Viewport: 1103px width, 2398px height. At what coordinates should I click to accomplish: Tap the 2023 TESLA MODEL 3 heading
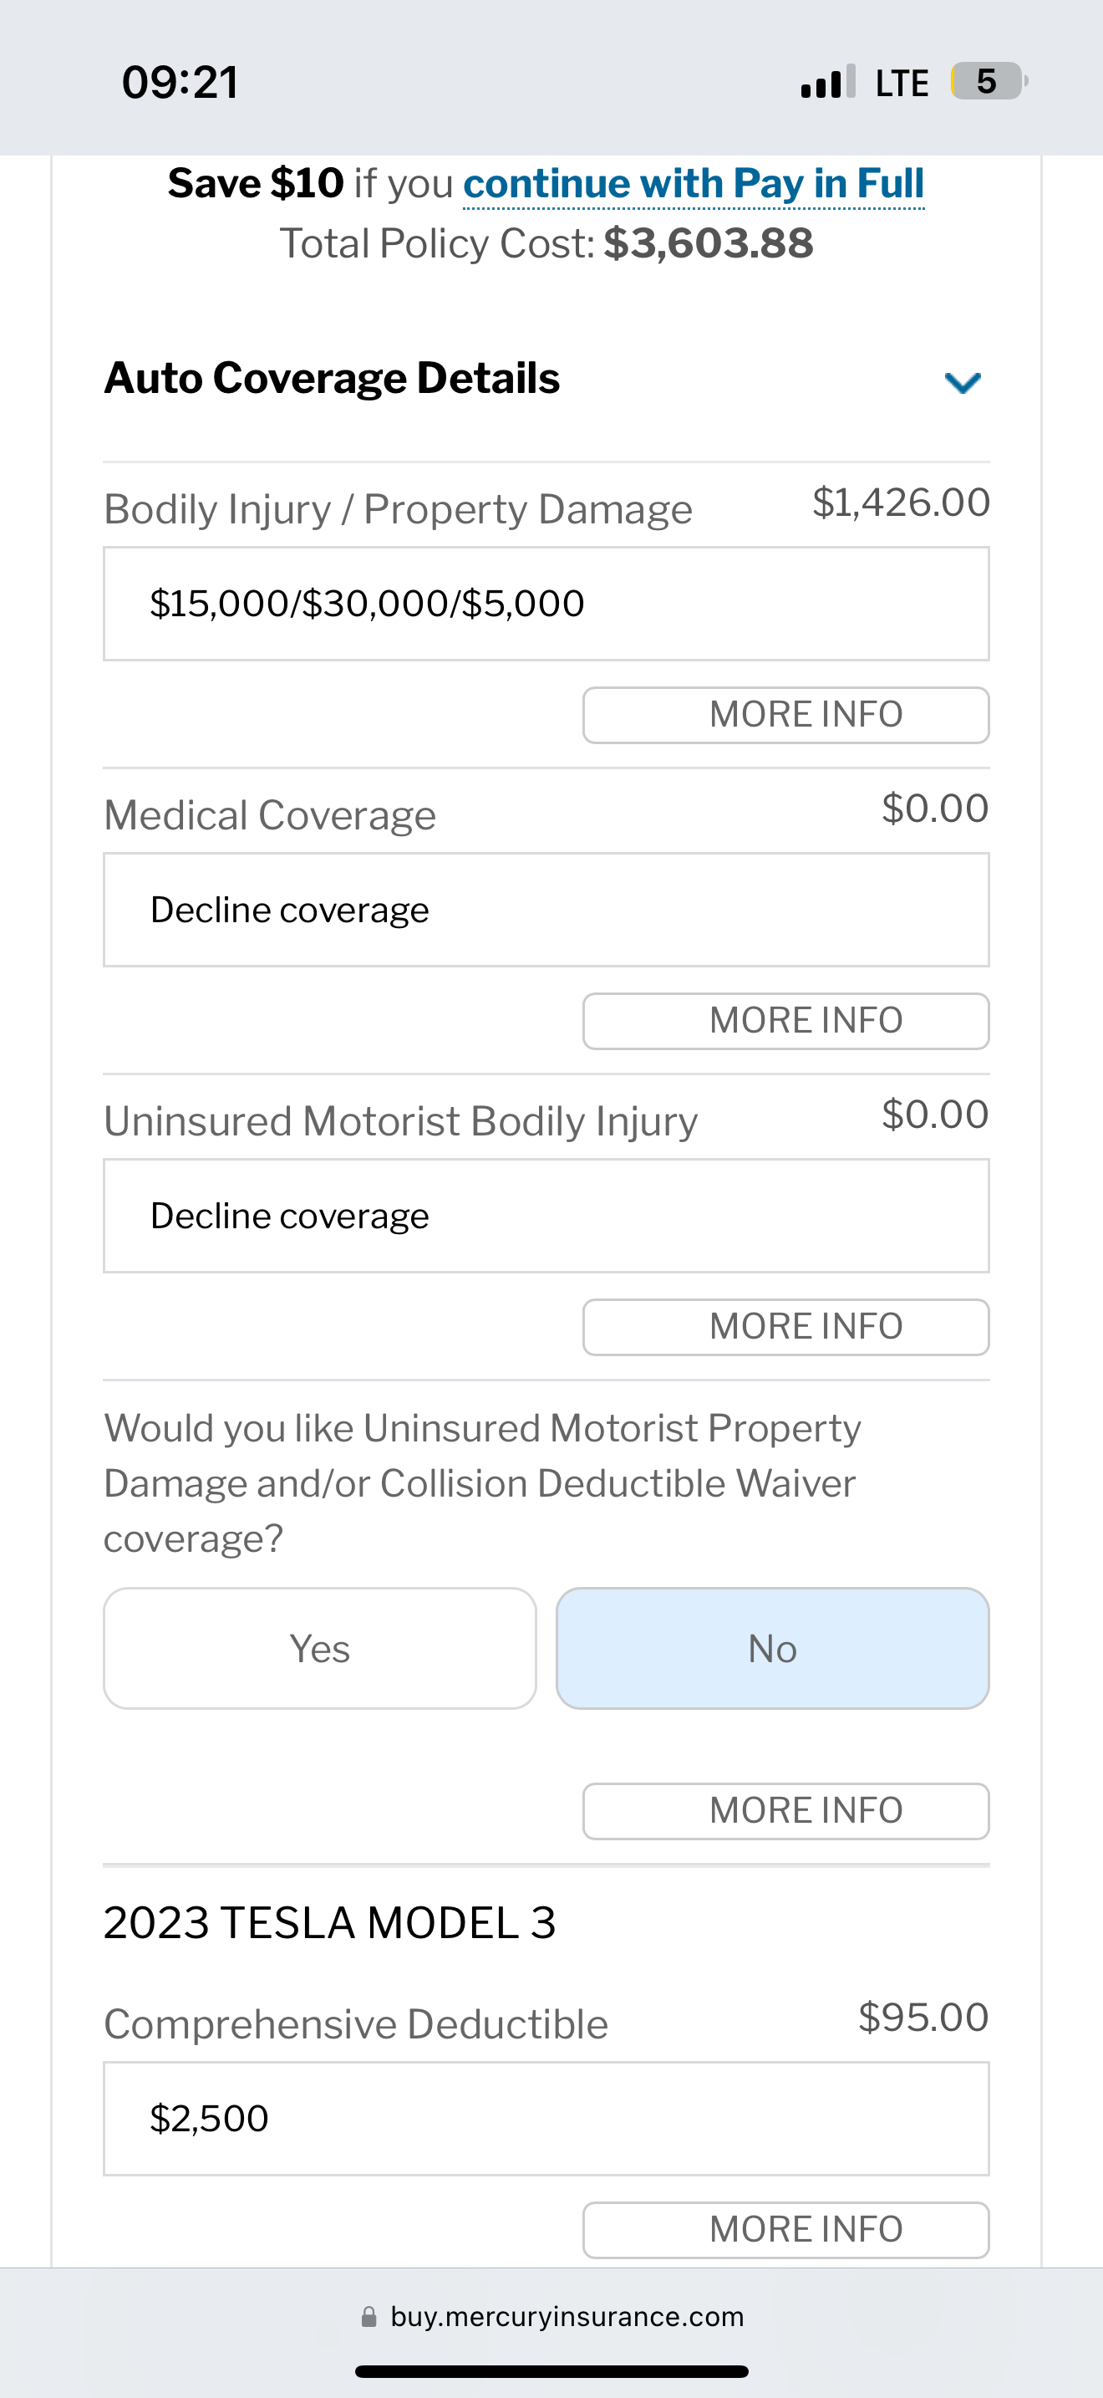click(329, 1922)
